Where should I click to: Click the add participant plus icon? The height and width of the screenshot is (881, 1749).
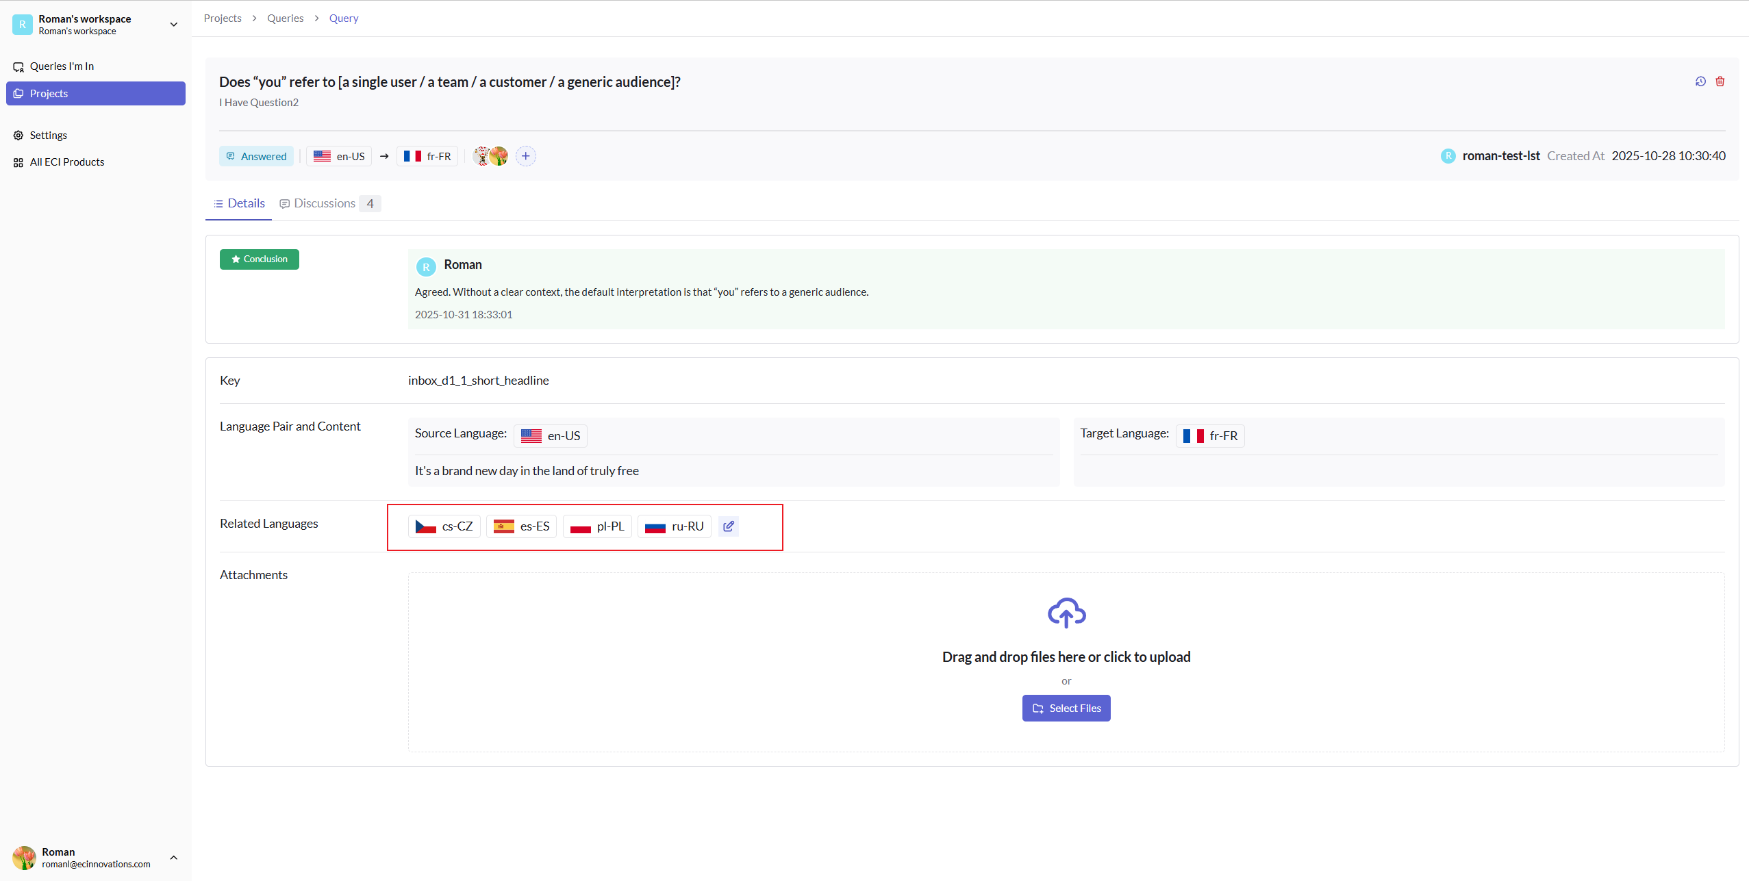pyautogui.click(x=525, y=156)
